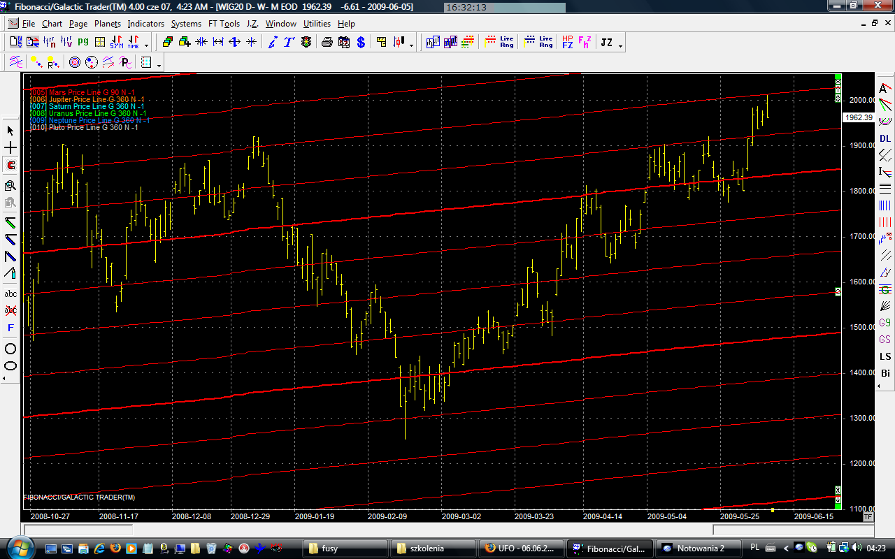This screenshot has width=895, height=559.
Task: Expand dropdown beside the candlestick chart icon
Action: pos(411,45)
